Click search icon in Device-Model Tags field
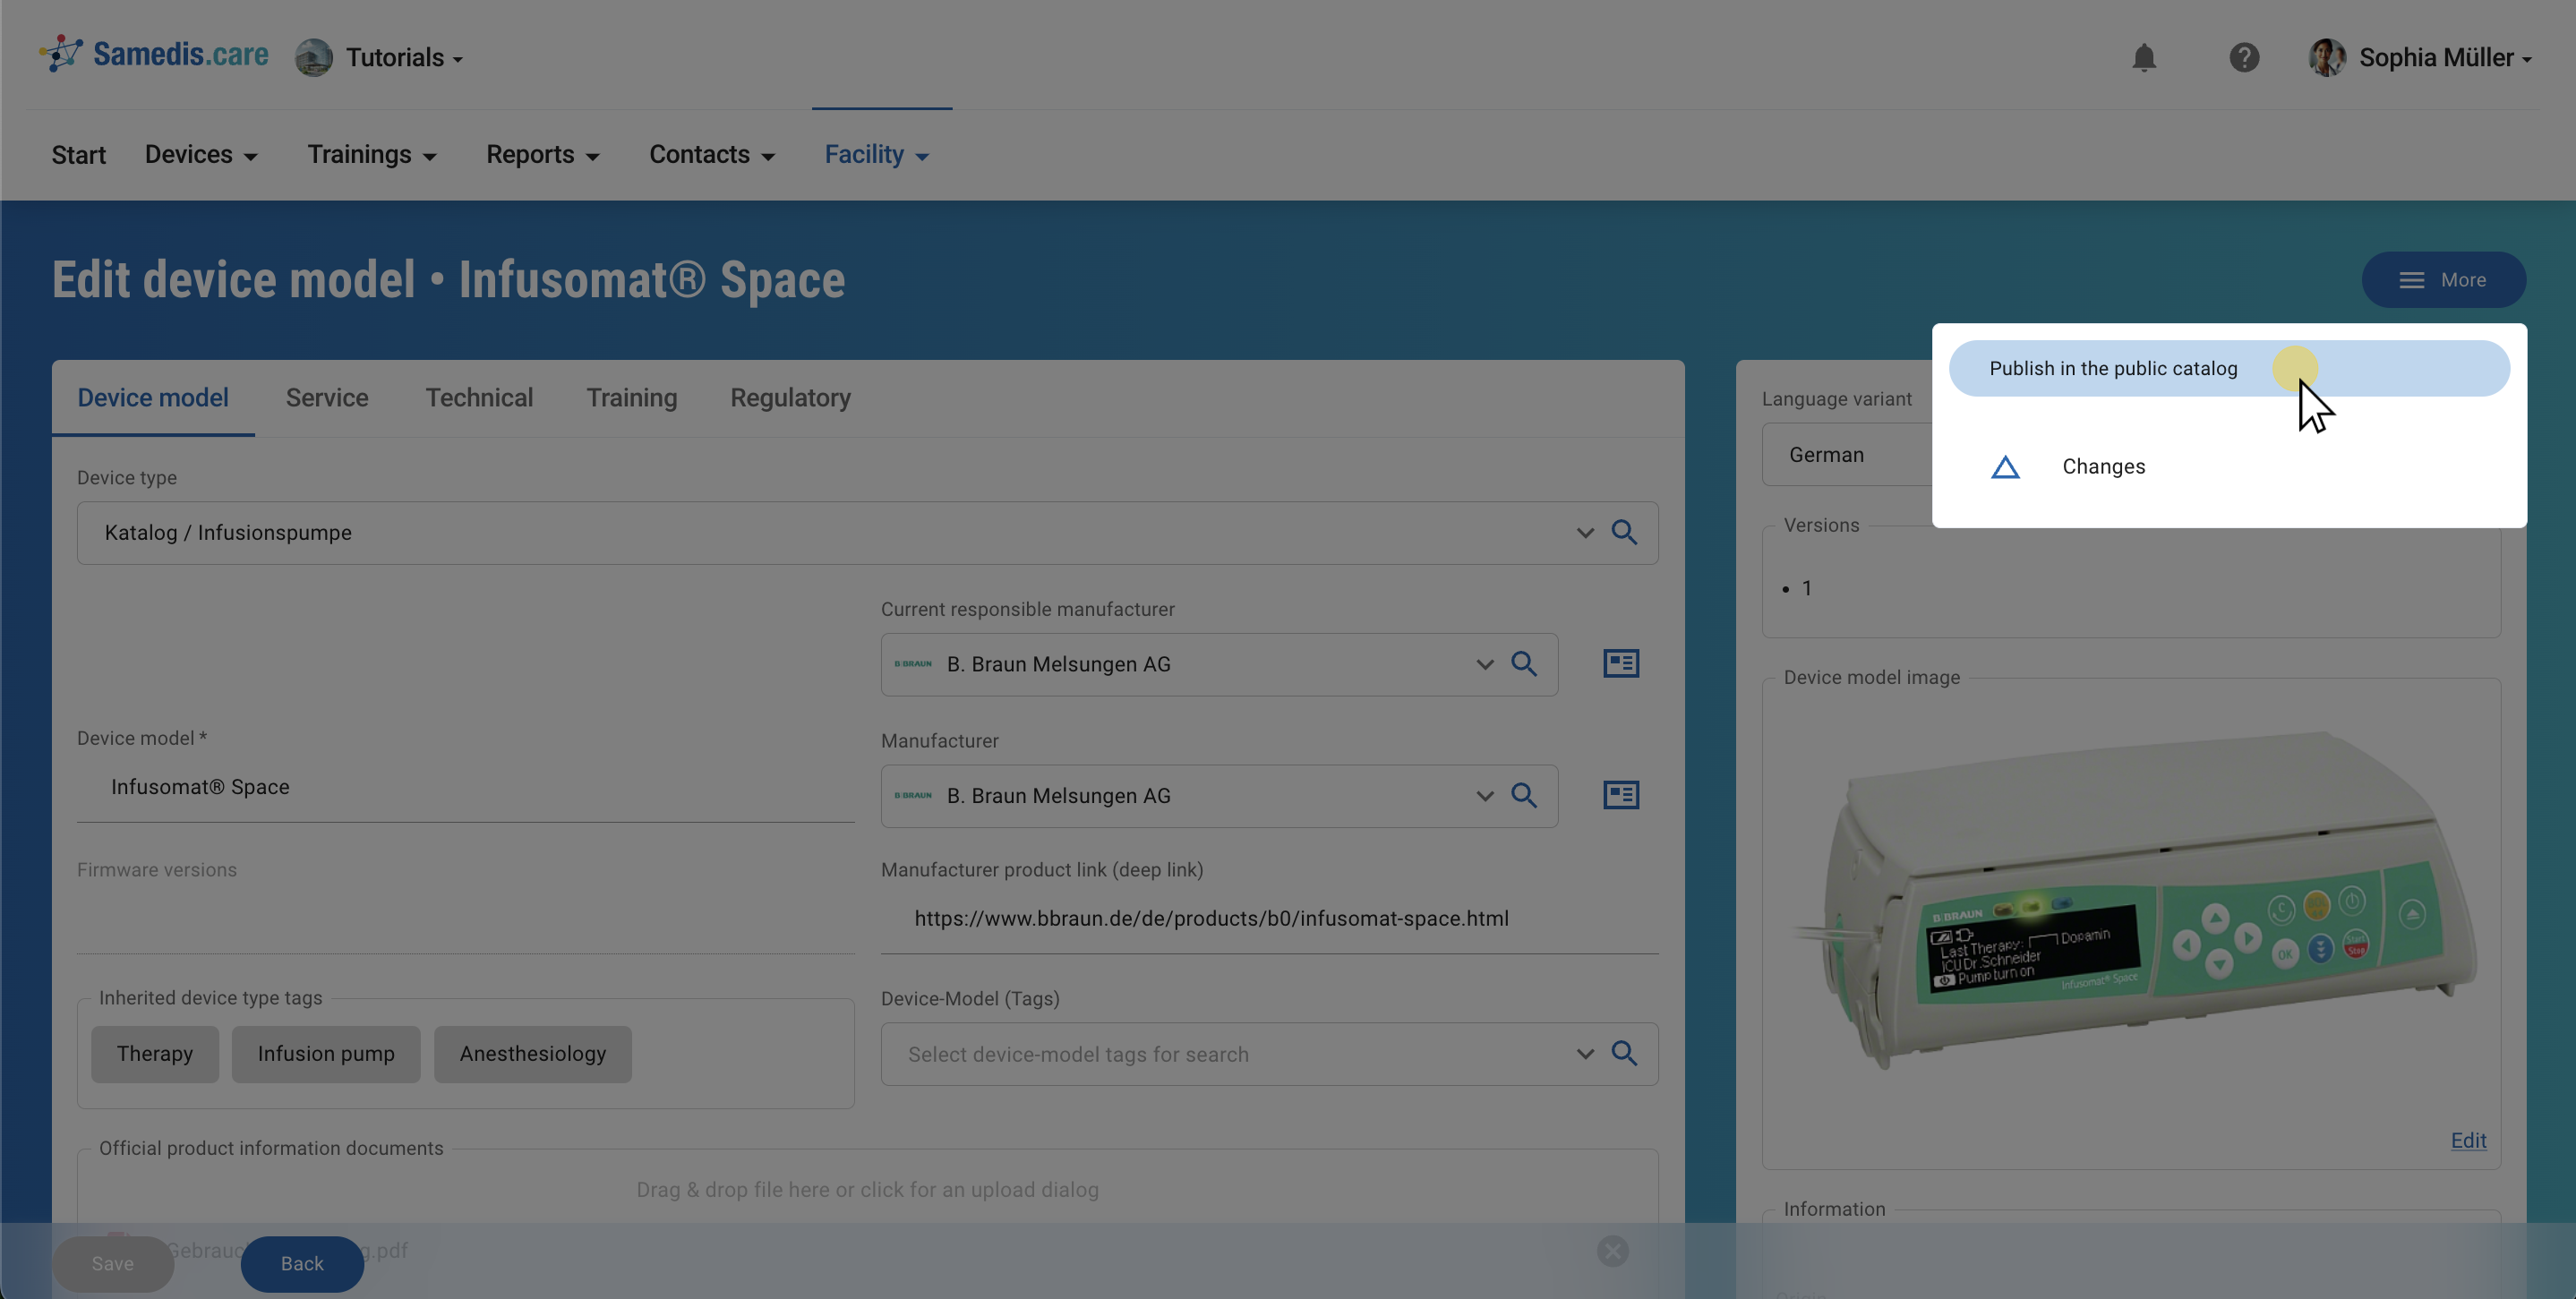The width and height of the screenshot is (2576, 1299). tap(1624, 1054)
